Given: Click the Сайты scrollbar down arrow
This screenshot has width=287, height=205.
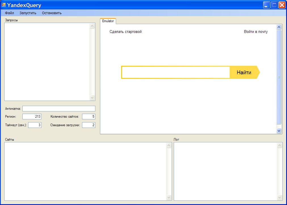Looking at the screenshot, I should [x=169, y=198].
